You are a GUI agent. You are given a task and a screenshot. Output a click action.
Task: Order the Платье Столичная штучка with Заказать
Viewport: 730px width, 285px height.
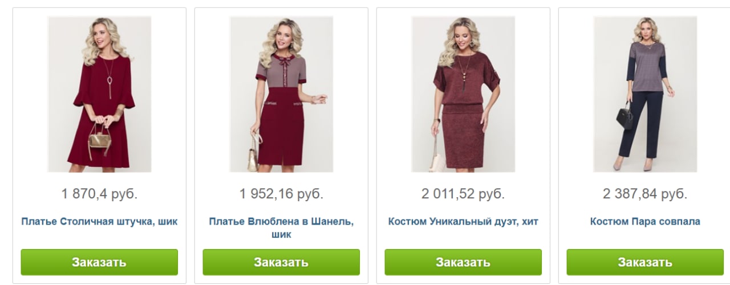point(99,262)
